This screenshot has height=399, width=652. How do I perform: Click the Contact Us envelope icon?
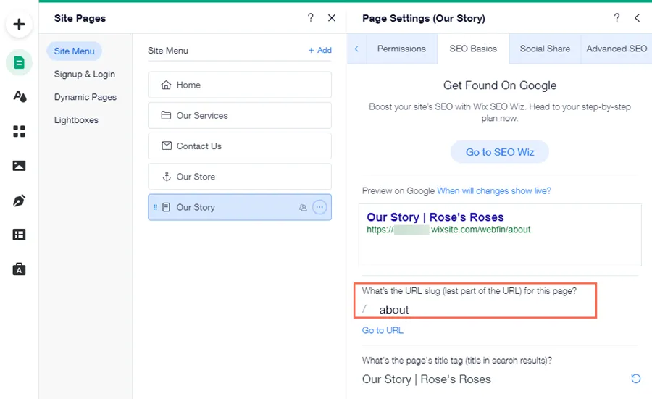pos(167,146)
